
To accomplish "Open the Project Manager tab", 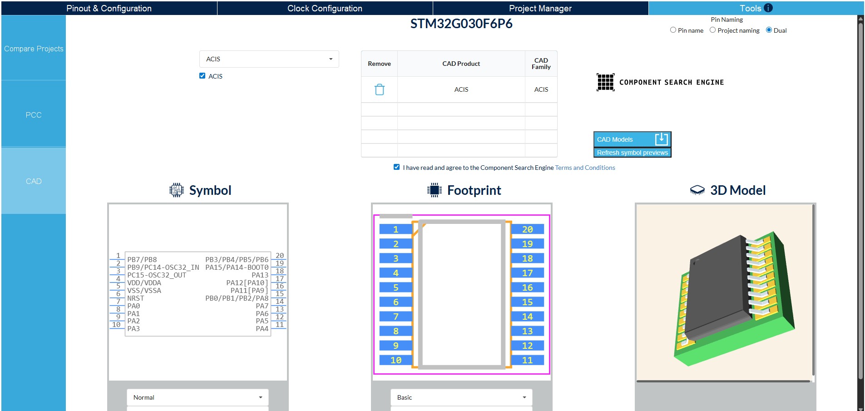I will pyautogui.click(x=540, y=8).
